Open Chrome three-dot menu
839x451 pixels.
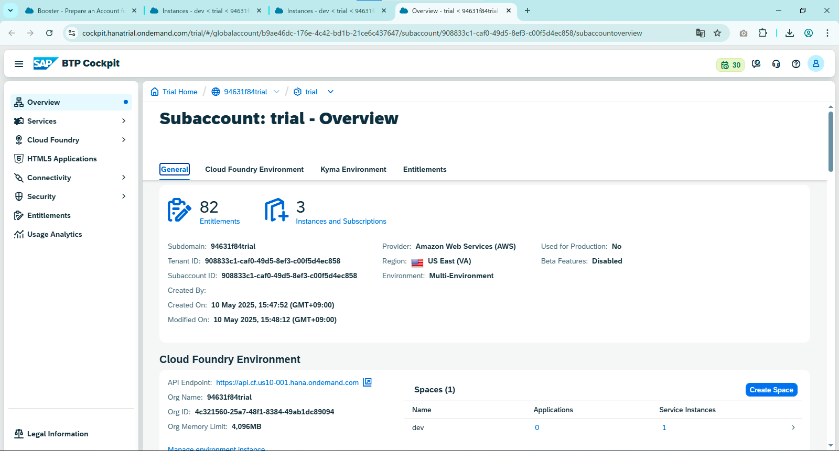[827, 33]
